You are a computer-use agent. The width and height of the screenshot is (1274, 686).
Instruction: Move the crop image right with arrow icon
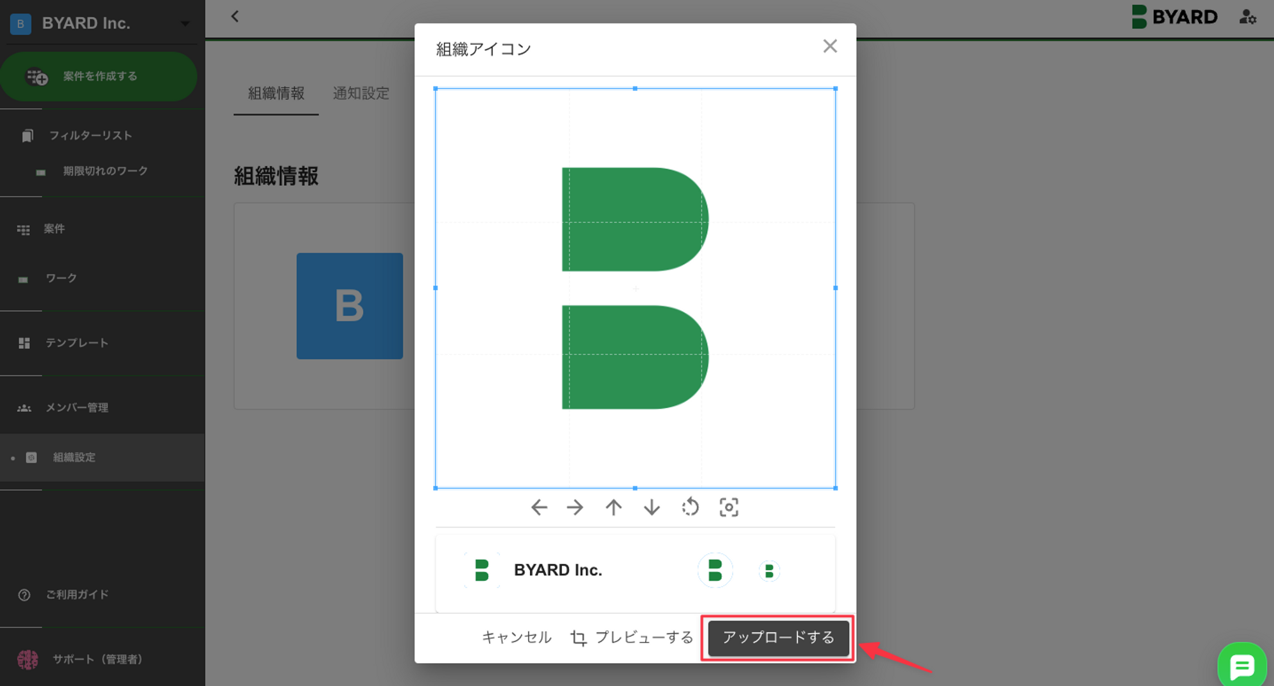[x=575, y=507]
